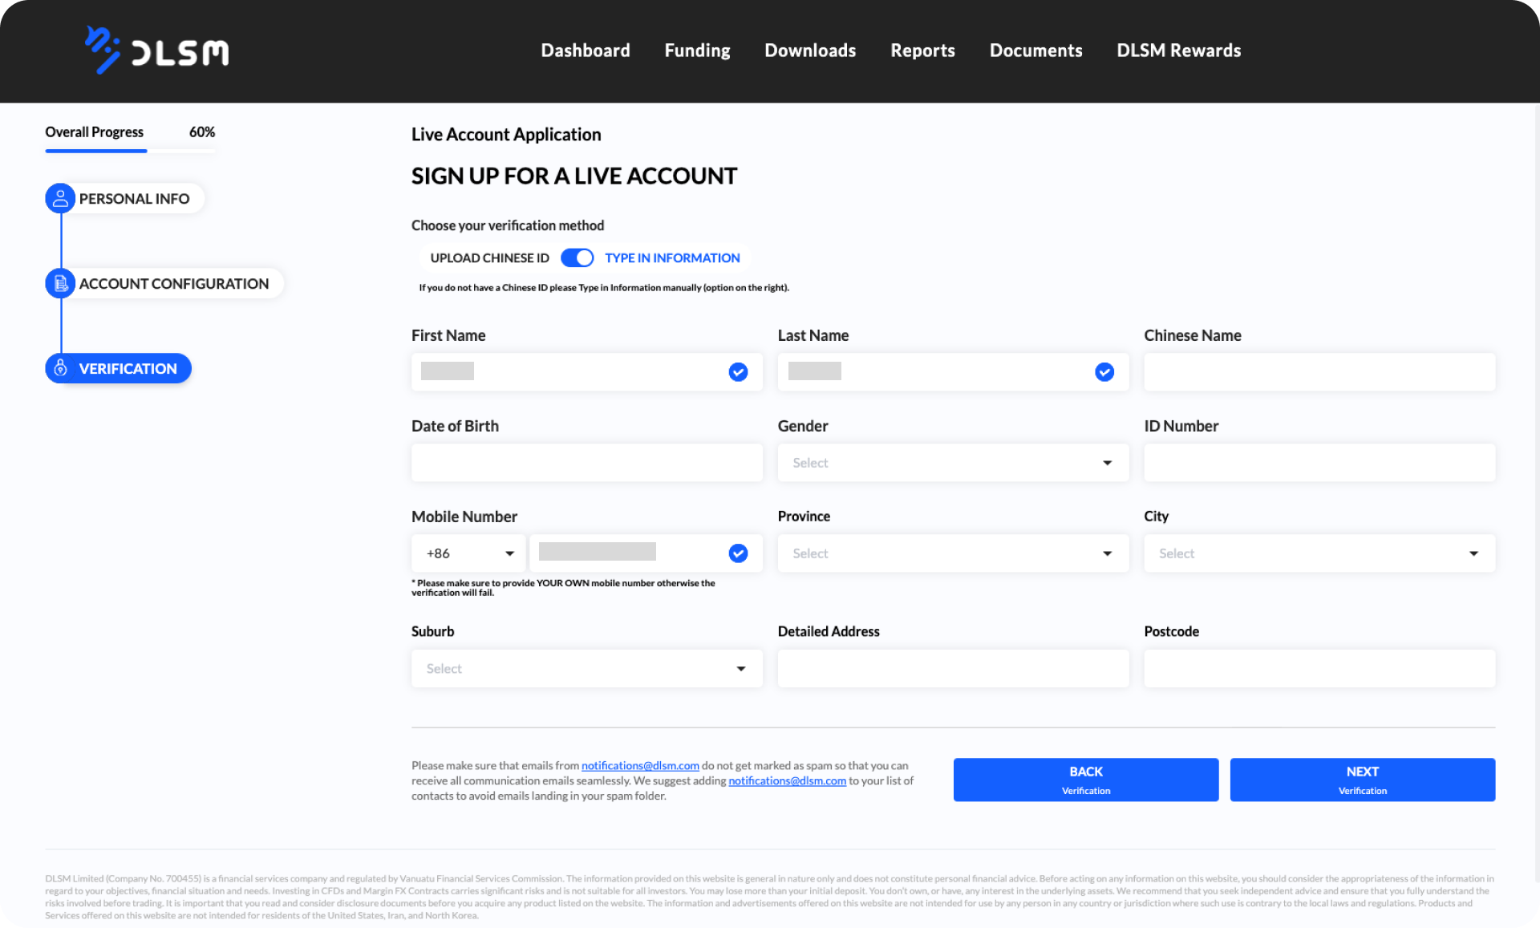
Task: Switch verification method to Type In Information
Action: tap(672, 257)
